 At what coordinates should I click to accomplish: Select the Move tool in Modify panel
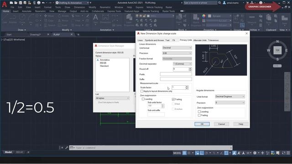coord(49,16)
